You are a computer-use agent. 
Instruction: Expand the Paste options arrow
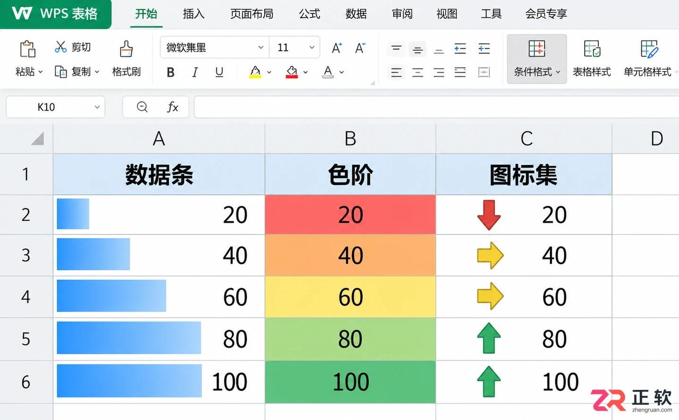pyautogui.click(x=41, y=72)
